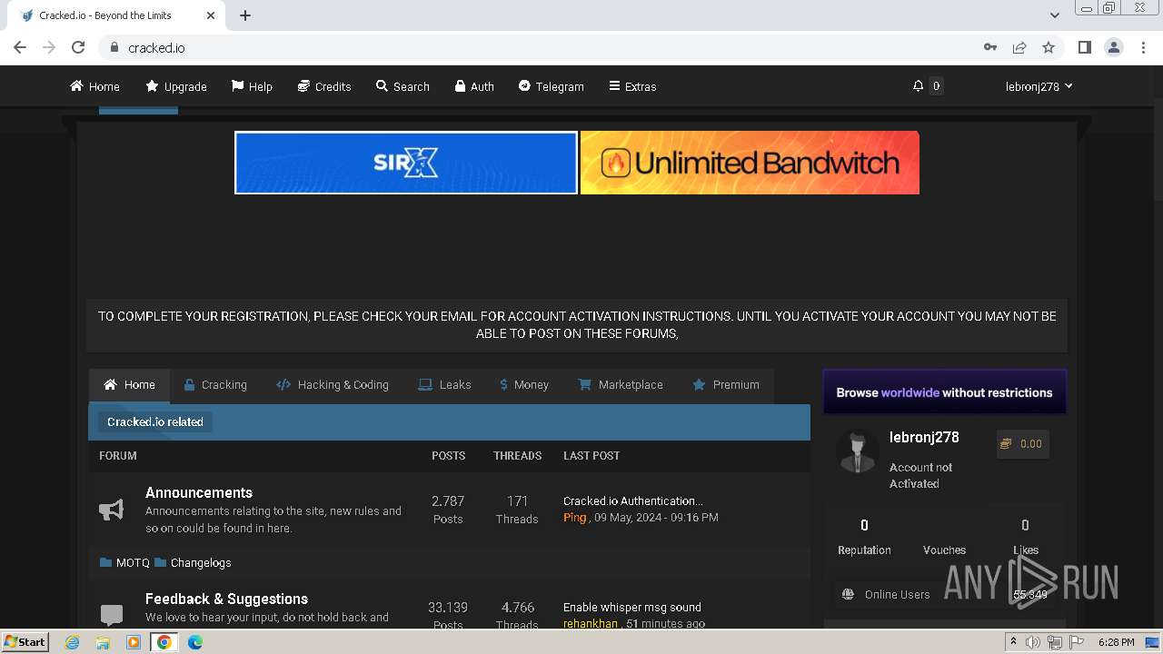Open the lebronj278 user dropdown
Viewport: 1163px width, 654px height.
(1039, 86)
